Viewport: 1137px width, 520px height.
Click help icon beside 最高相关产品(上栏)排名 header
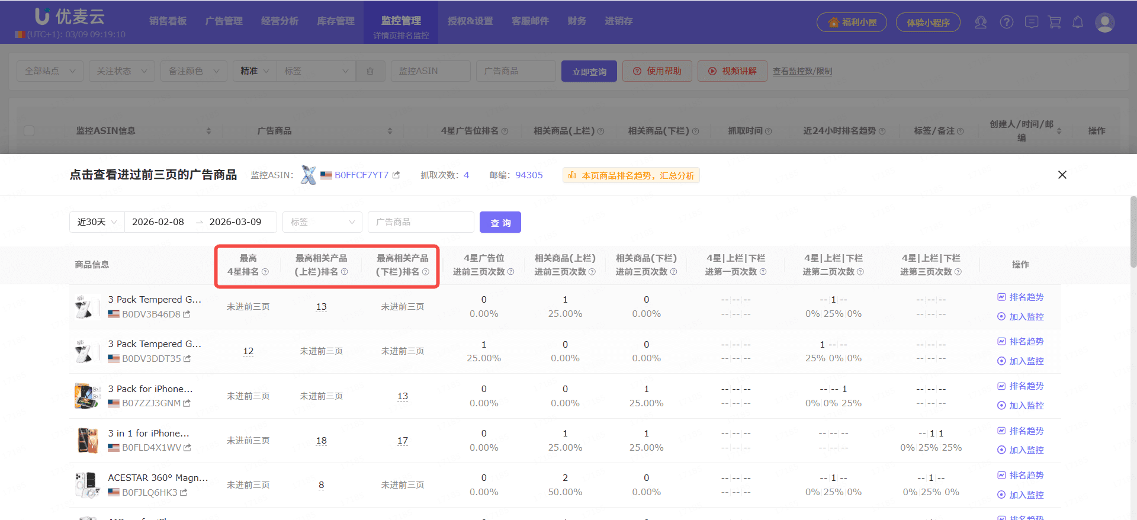(344, 272)
